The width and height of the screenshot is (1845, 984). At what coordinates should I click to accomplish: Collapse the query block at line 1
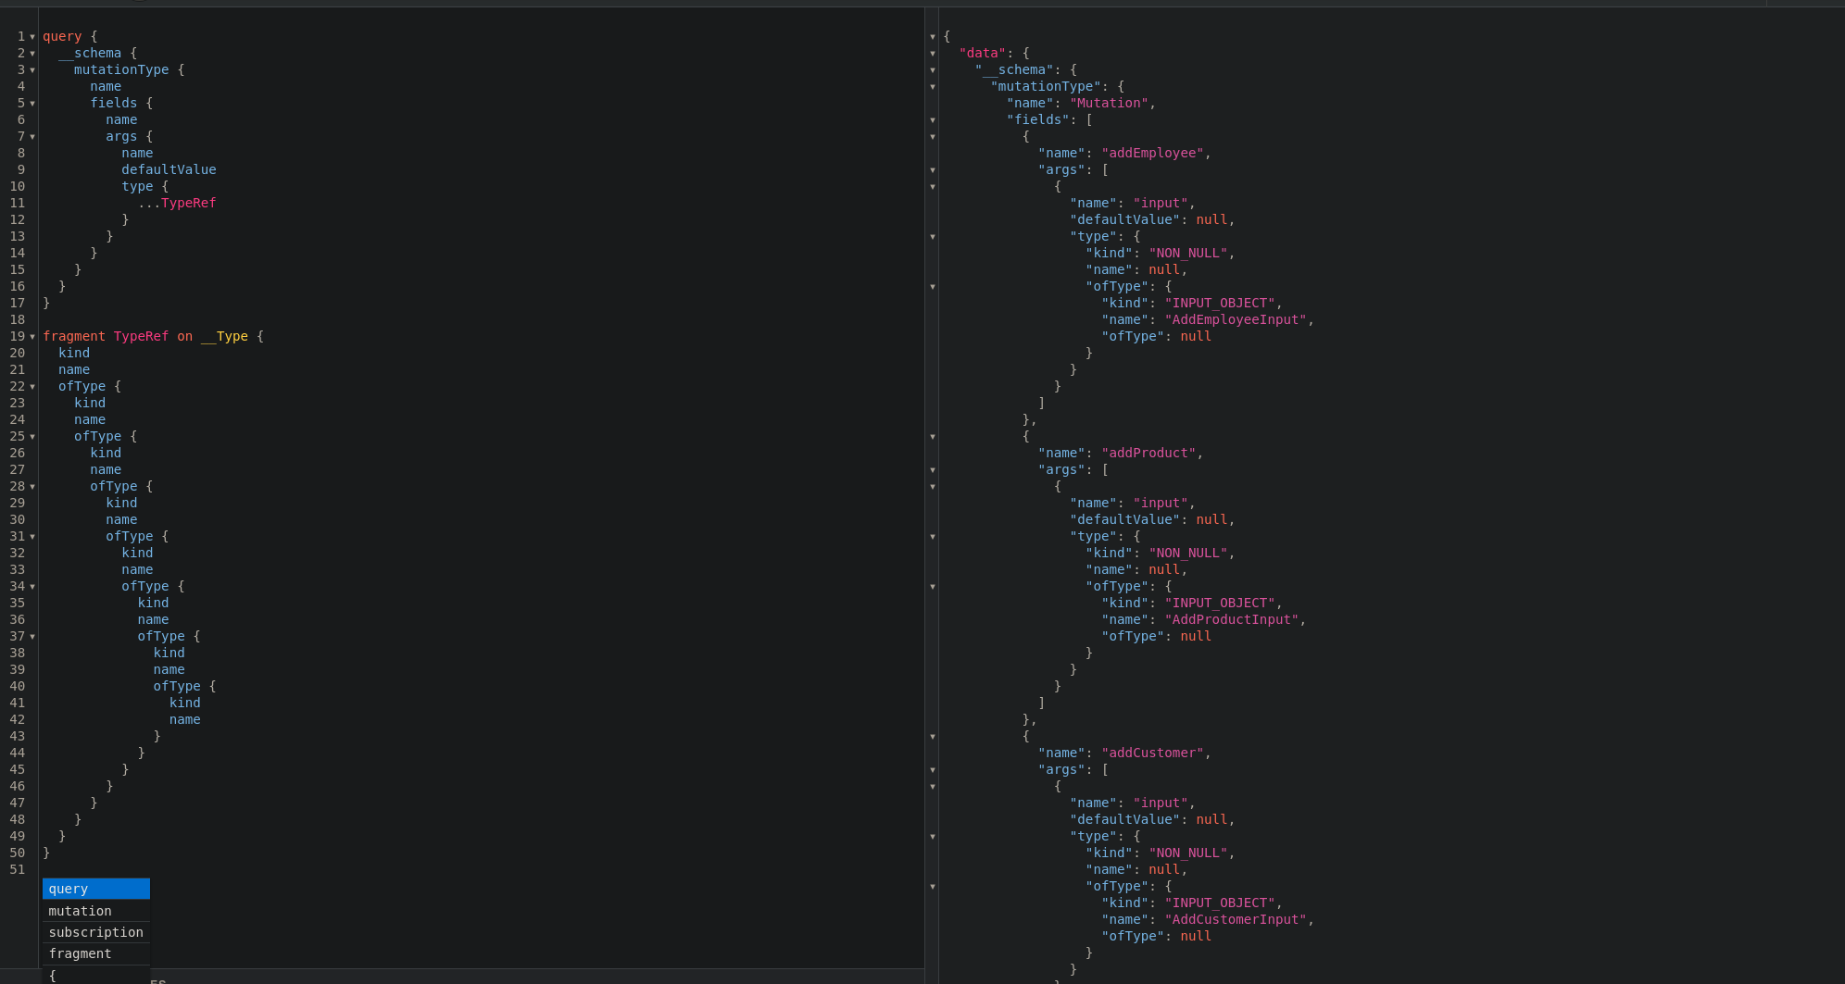point(32,37)
